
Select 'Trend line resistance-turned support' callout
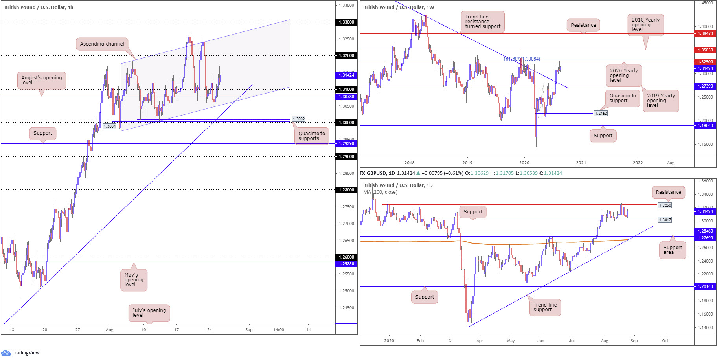click(483, 22)
